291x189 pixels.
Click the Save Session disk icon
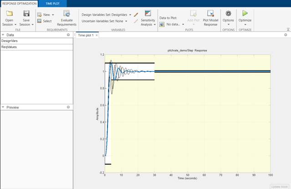[x=26, y=14]
